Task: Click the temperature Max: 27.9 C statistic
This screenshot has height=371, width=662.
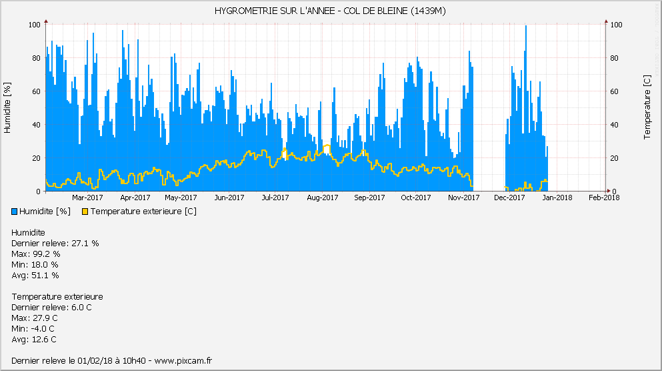Action: 35,318
